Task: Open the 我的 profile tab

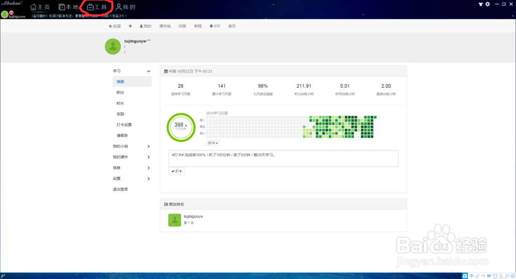Action: point(125,7)
